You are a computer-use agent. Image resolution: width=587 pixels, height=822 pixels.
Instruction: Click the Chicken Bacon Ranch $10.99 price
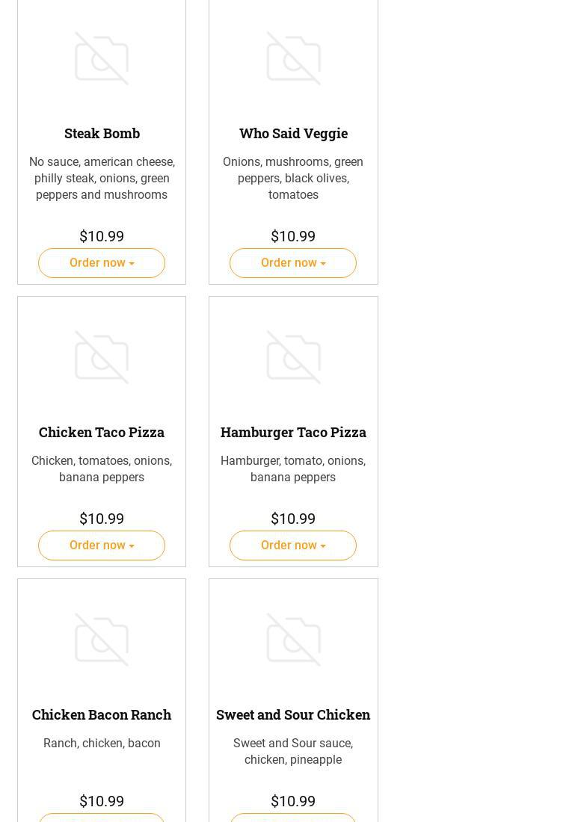(x=102, y=801)
